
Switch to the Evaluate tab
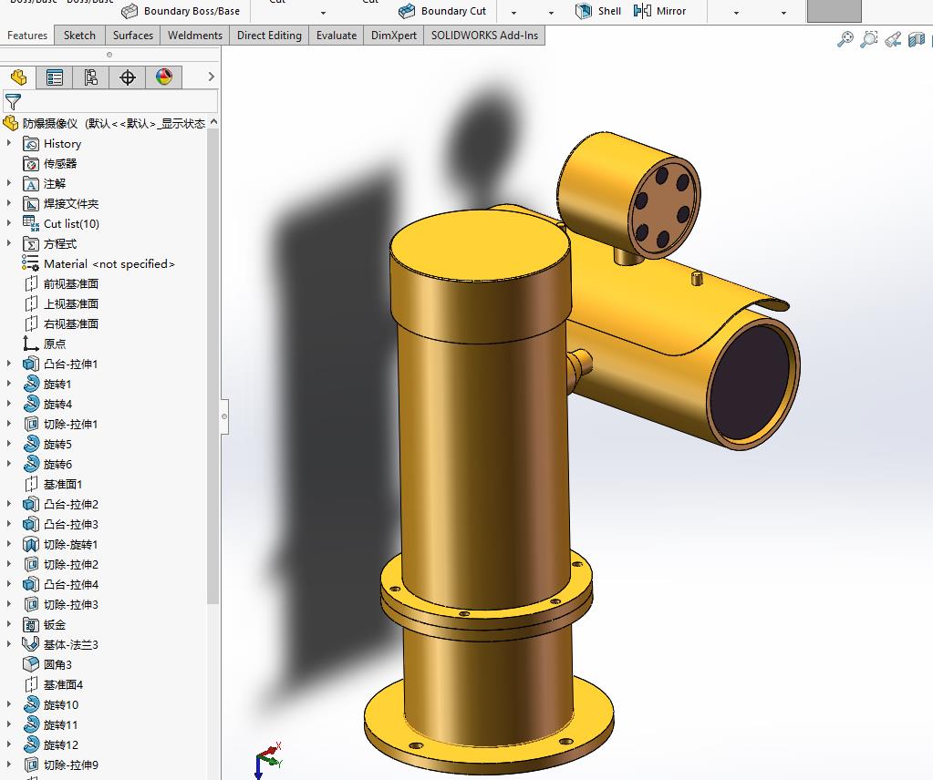[x=337, y=36]
